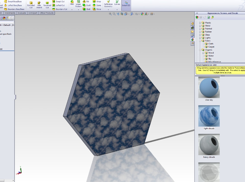Select the Draft feature
This screenshot has height=182, width=245.
pyautogui.click(x=87, y=5)
